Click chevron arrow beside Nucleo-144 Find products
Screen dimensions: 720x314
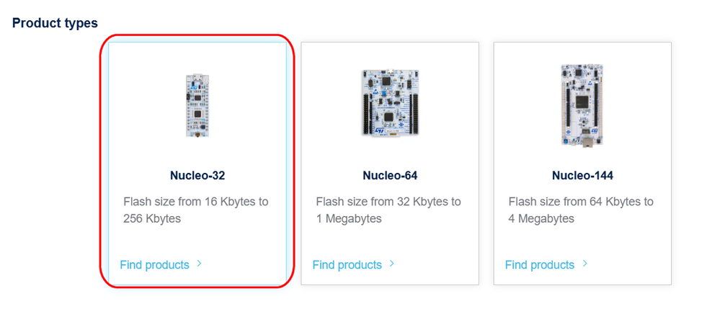tap(585, 264)
